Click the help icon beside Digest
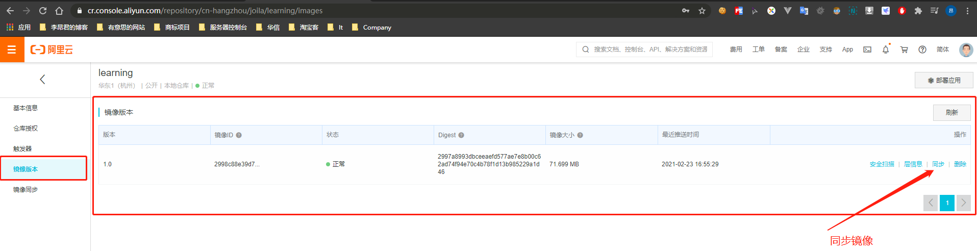The image size is (977, 251). pos(461,135)
